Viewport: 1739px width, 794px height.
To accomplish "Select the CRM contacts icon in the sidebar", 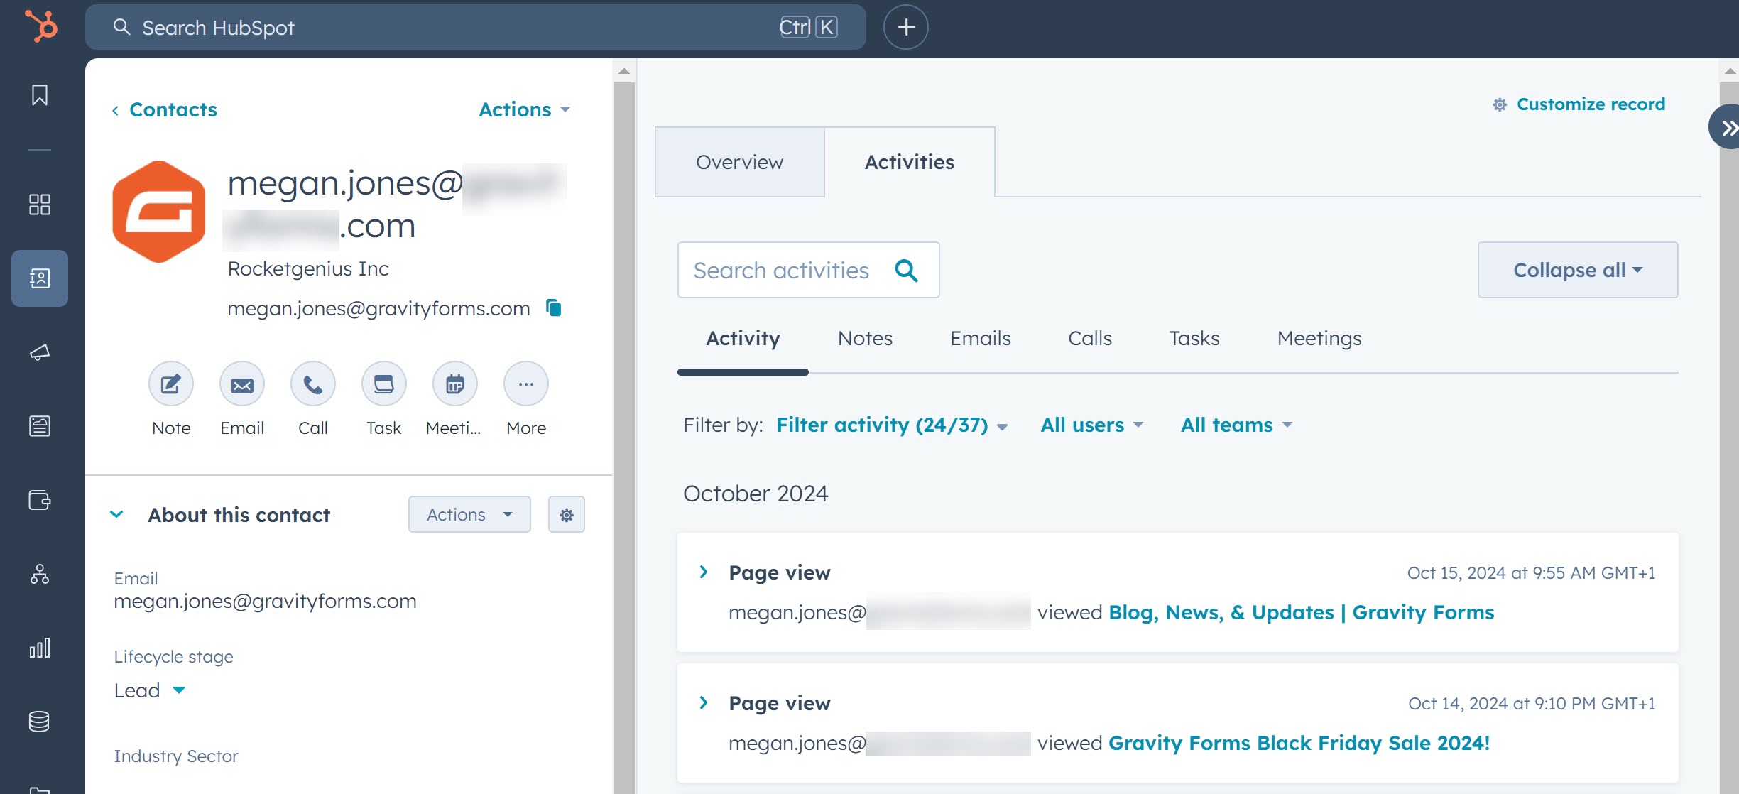I will [40, 278].
